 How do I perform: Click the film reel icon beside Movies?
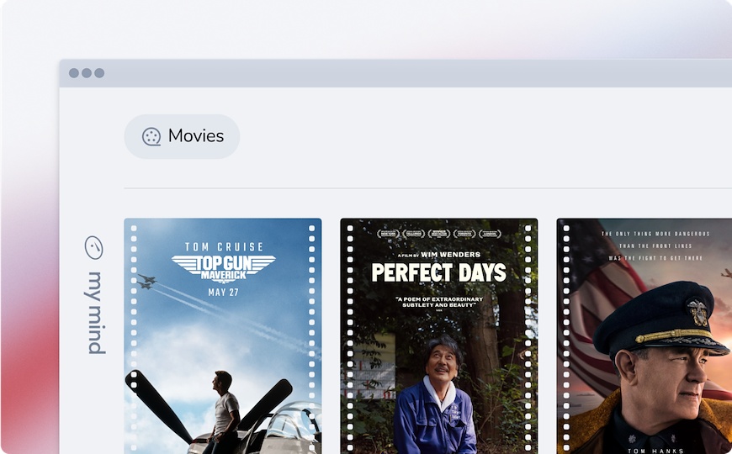coord(151,136)
